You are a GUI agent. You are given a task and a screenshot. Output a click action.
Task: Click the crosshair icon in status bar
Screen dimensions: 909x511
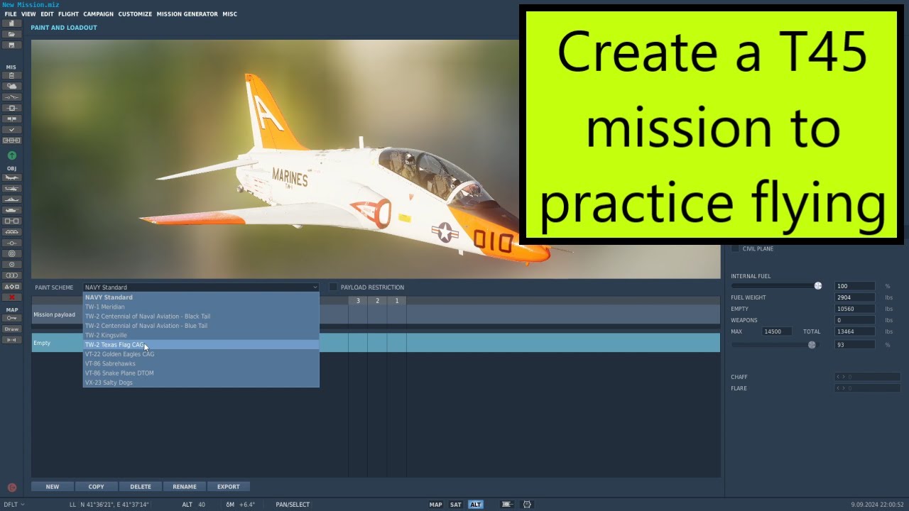pos(527,505)
